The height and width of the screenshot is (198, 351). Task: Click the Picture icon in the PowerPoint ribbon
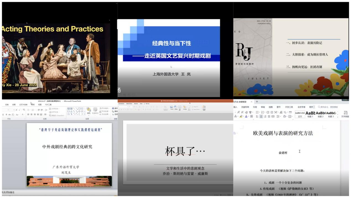(x=172, y=108)
